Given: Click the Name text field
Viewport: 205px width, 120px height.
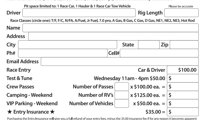Looking at the screenshot, I should pyautogui.click(x=110, y=28).
